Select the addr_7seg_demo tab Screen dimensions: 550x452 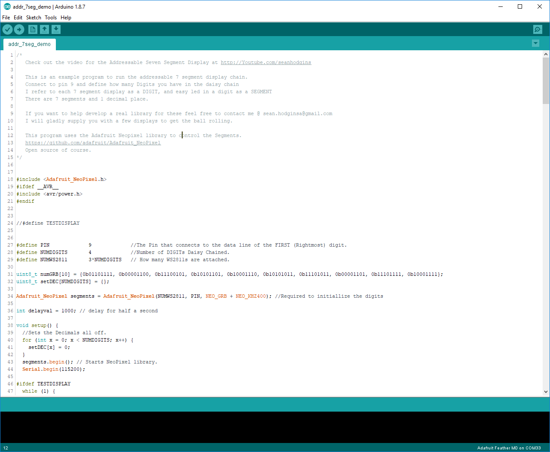click(x=29, y=44)
